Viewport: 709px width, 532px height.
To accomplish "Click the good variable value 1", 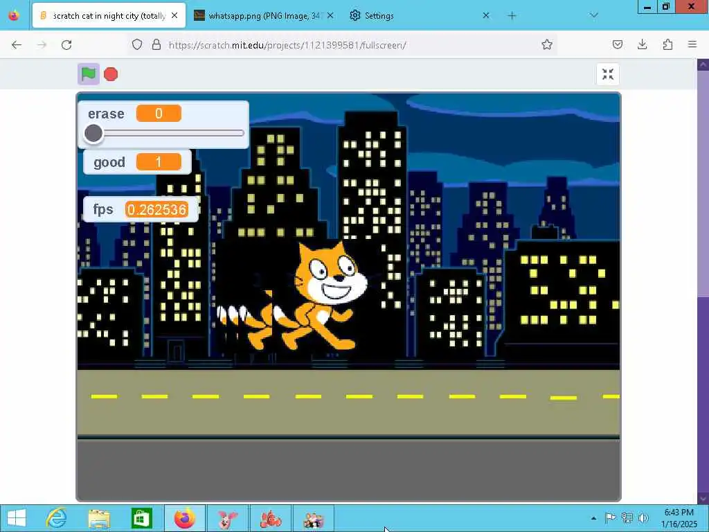I will coord(159,162).
